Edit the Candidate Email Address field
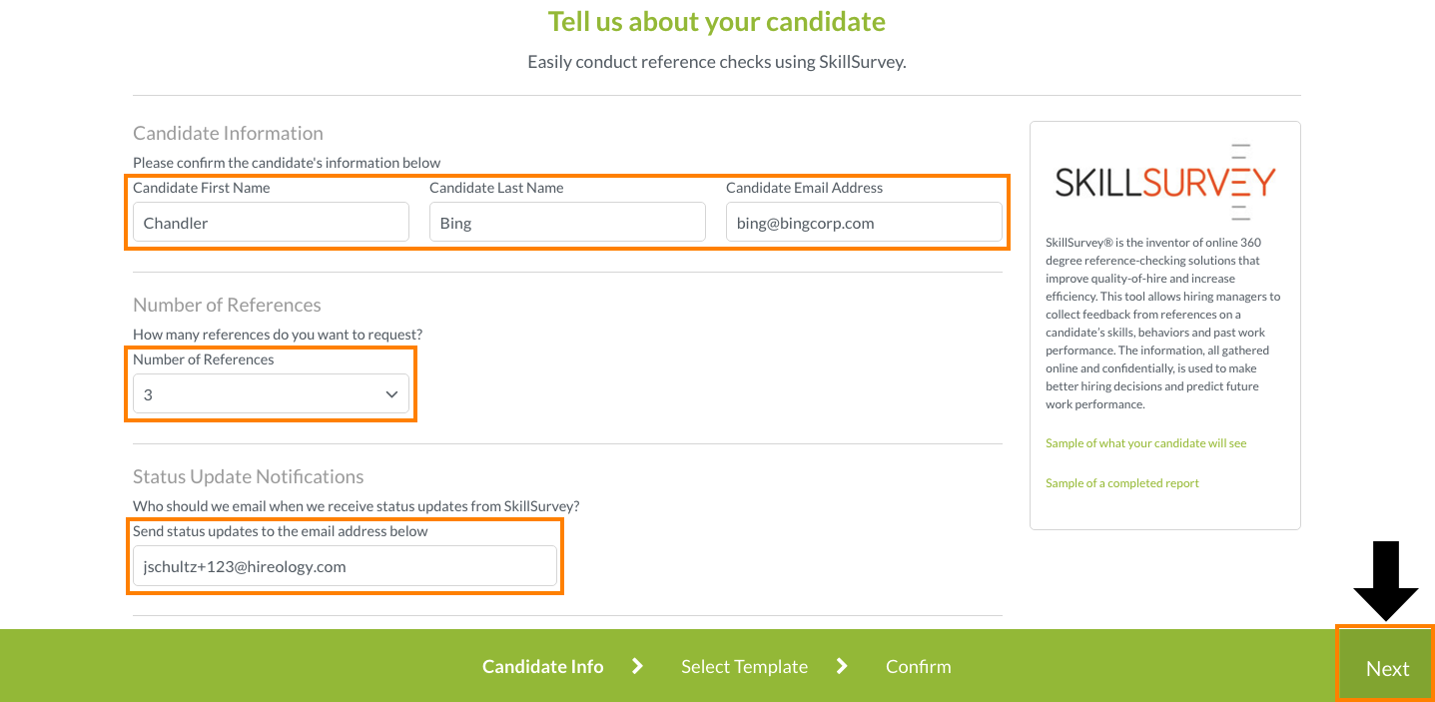1435x702 pixels. (x=864, y=222)
